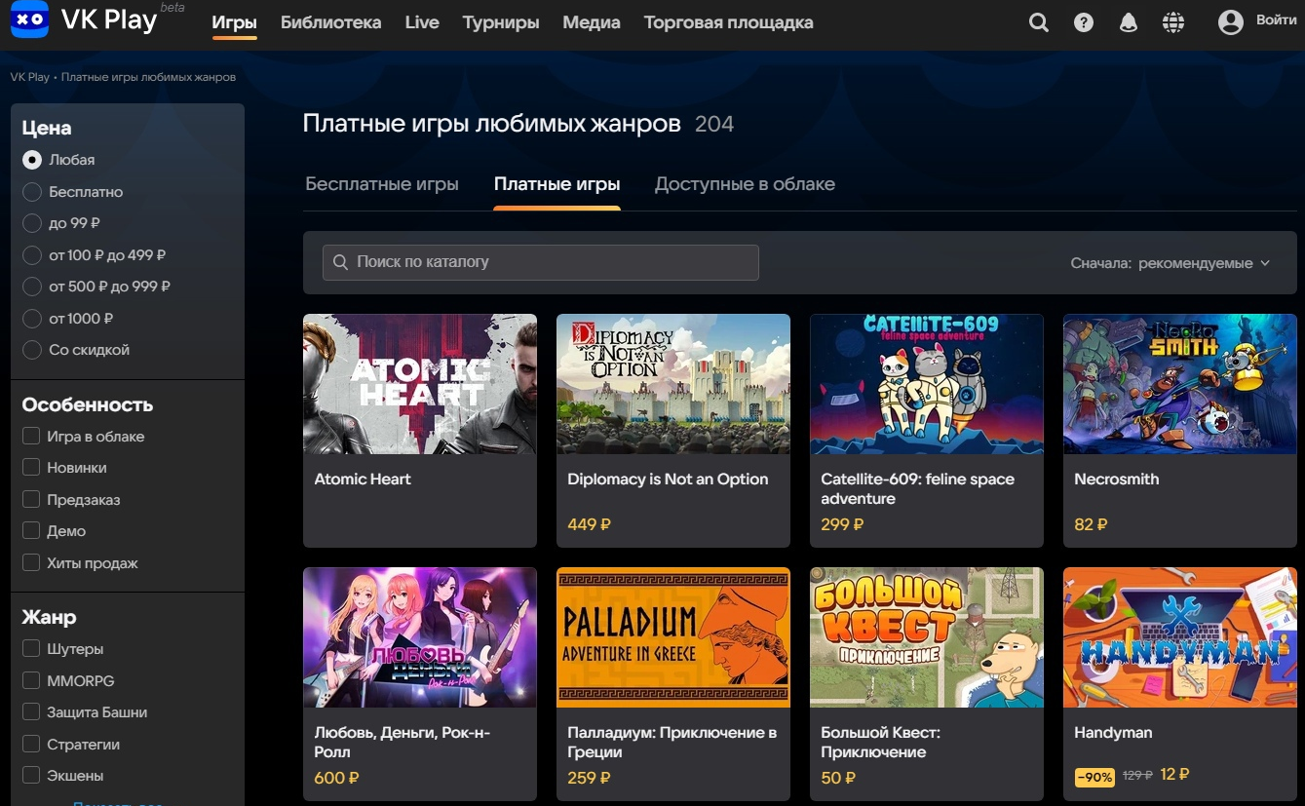Check the Шутеры genre checkbox

[31, 649]
